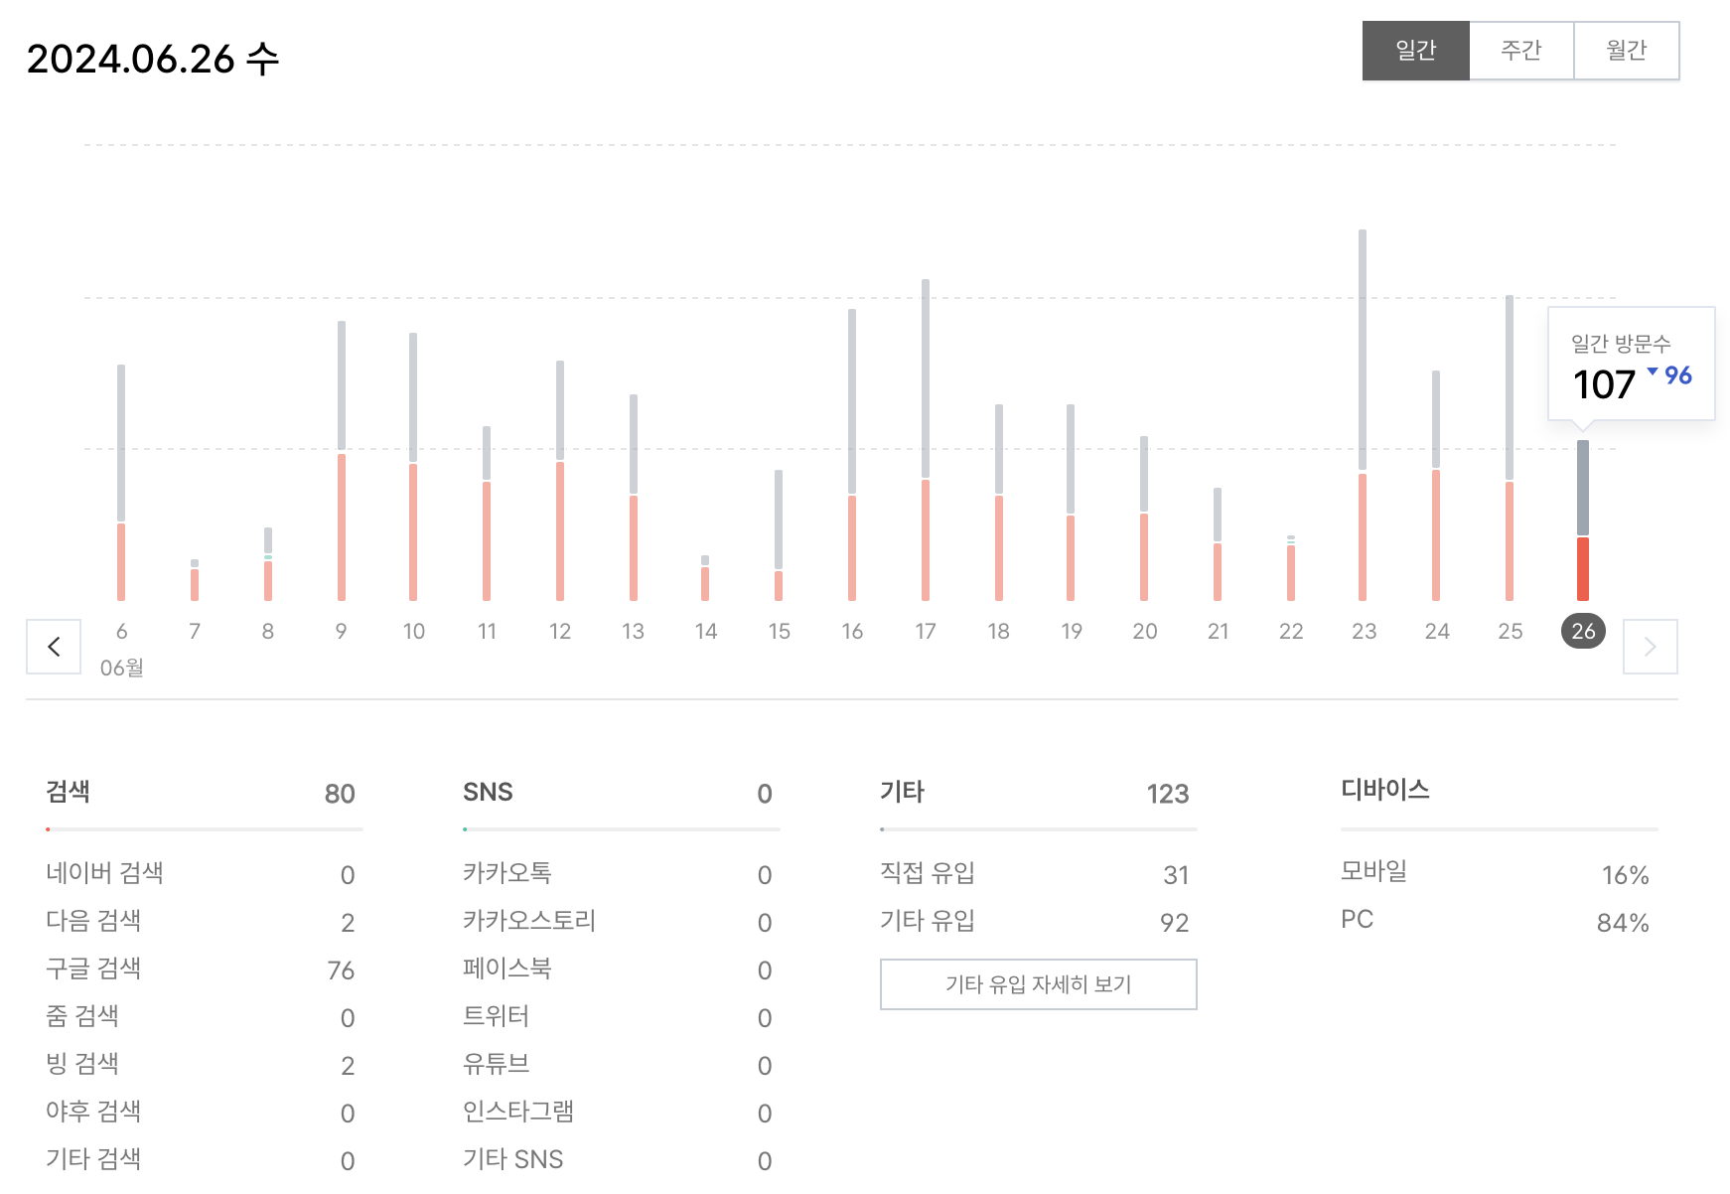Click the day 23 date label
Viewport: 1730px width, 1194px height.
tap(1364, 631)
